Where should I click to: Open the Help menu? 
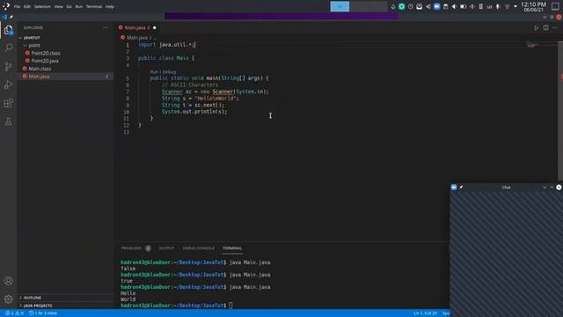coord(109,6)
